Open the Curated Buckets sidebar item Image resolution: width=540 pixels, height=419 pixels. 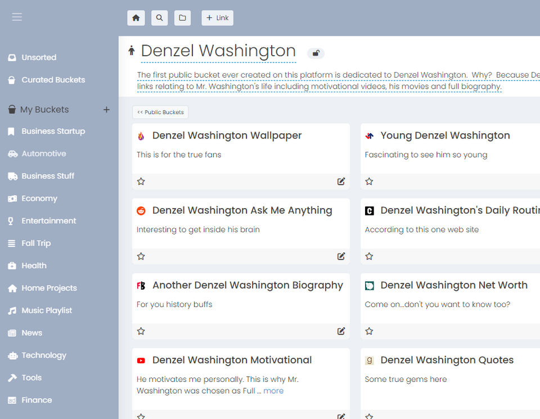[x=53, y=80]
